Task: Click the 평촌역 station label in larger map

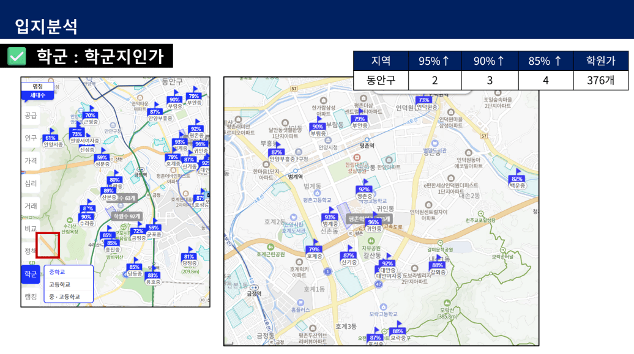Action: (x=367, y=146)
